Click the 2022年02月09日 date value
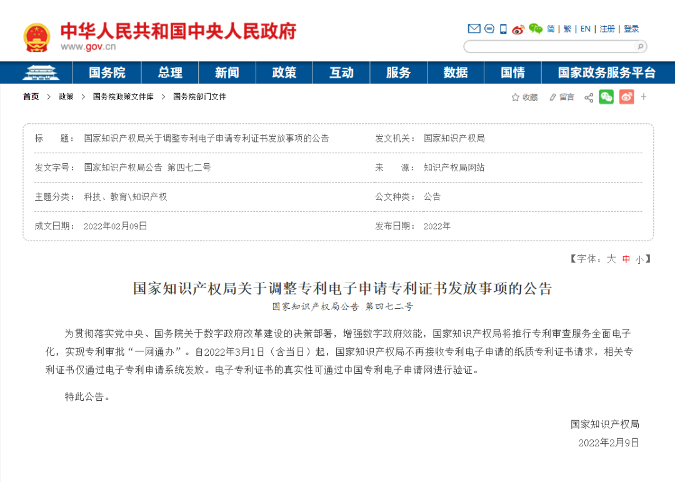Image resolution: width=675 pixels, height=482 pixels. pyautogui.click(x=116, y=226)
